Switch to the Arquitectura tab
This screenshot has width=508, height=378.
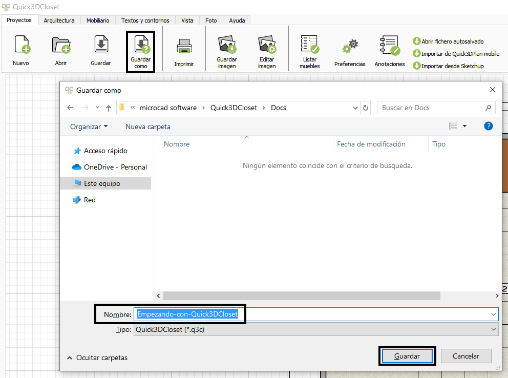tap(59, 20)
